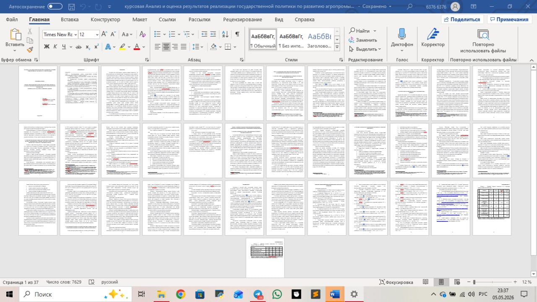This screenshot has width=537, height=302.
Task: Align text to the right
Action: (x=175, y=47)
